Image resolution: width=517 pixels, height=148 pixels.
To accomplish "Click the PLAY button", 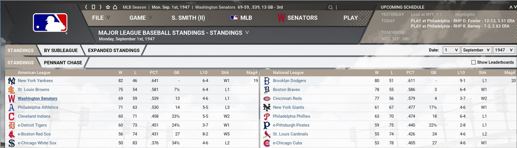I will coord(351,18).
